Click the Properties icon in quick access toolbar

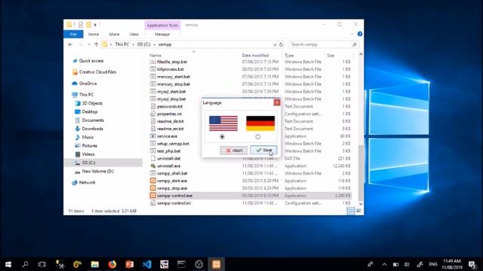click(x=81, y=25)
